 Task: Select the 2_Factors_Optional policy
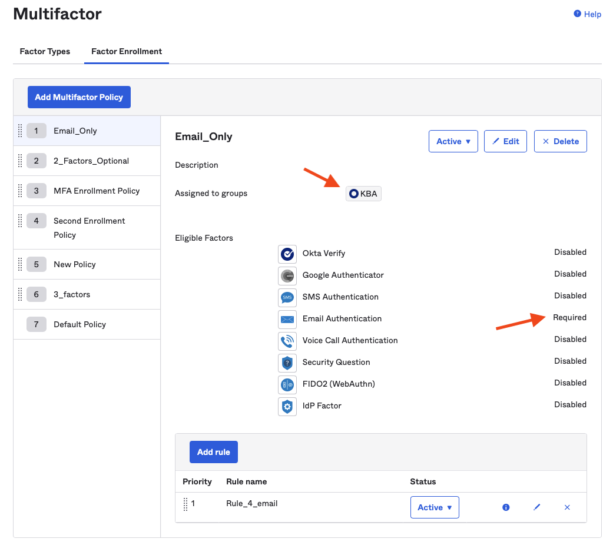pyautogui.click(x=91, y=161)
